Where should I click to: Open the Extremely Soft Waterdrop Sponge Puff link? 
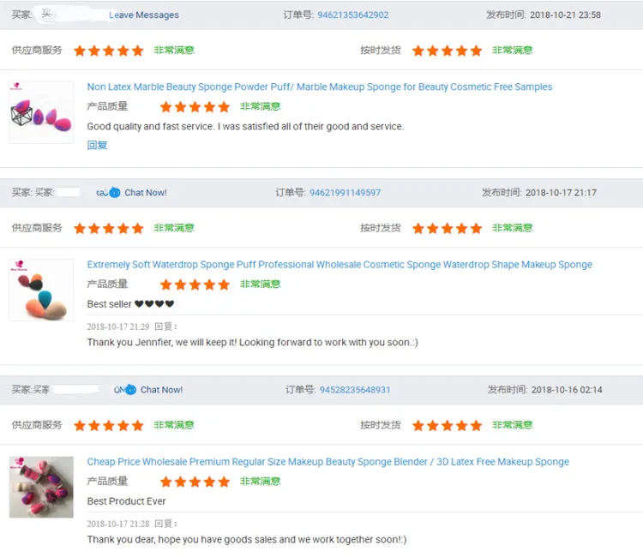tap(340, 265)
